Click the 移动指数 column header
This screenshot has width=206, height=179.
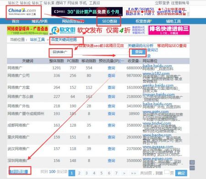click(x=89, y=61)
